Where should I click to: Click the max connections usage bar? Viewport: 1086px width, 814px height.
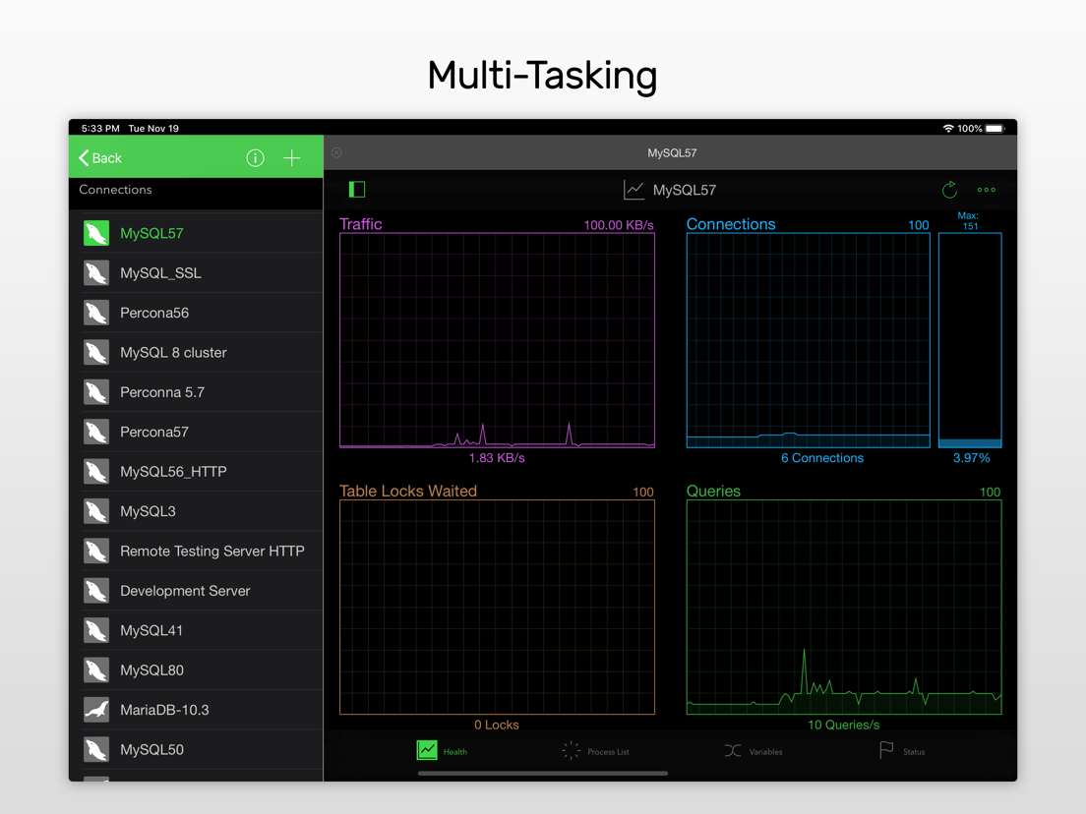(x=970, y=340)
